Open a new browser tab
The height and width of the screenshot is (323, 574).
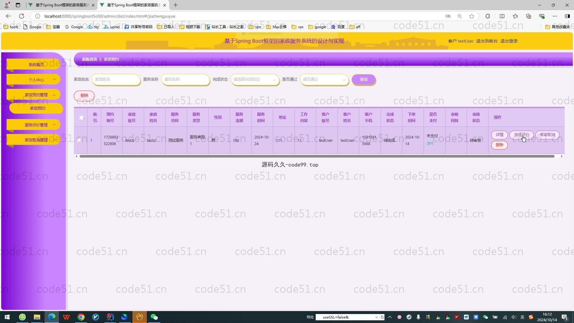pos(175,5)
